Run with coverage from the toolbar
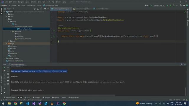The image size is (189, 106). click(174, 5)
